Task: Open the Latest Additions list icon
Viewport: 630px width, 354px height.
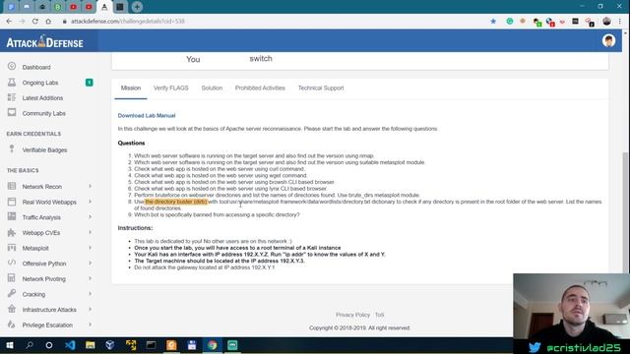Action: (12, 97)
